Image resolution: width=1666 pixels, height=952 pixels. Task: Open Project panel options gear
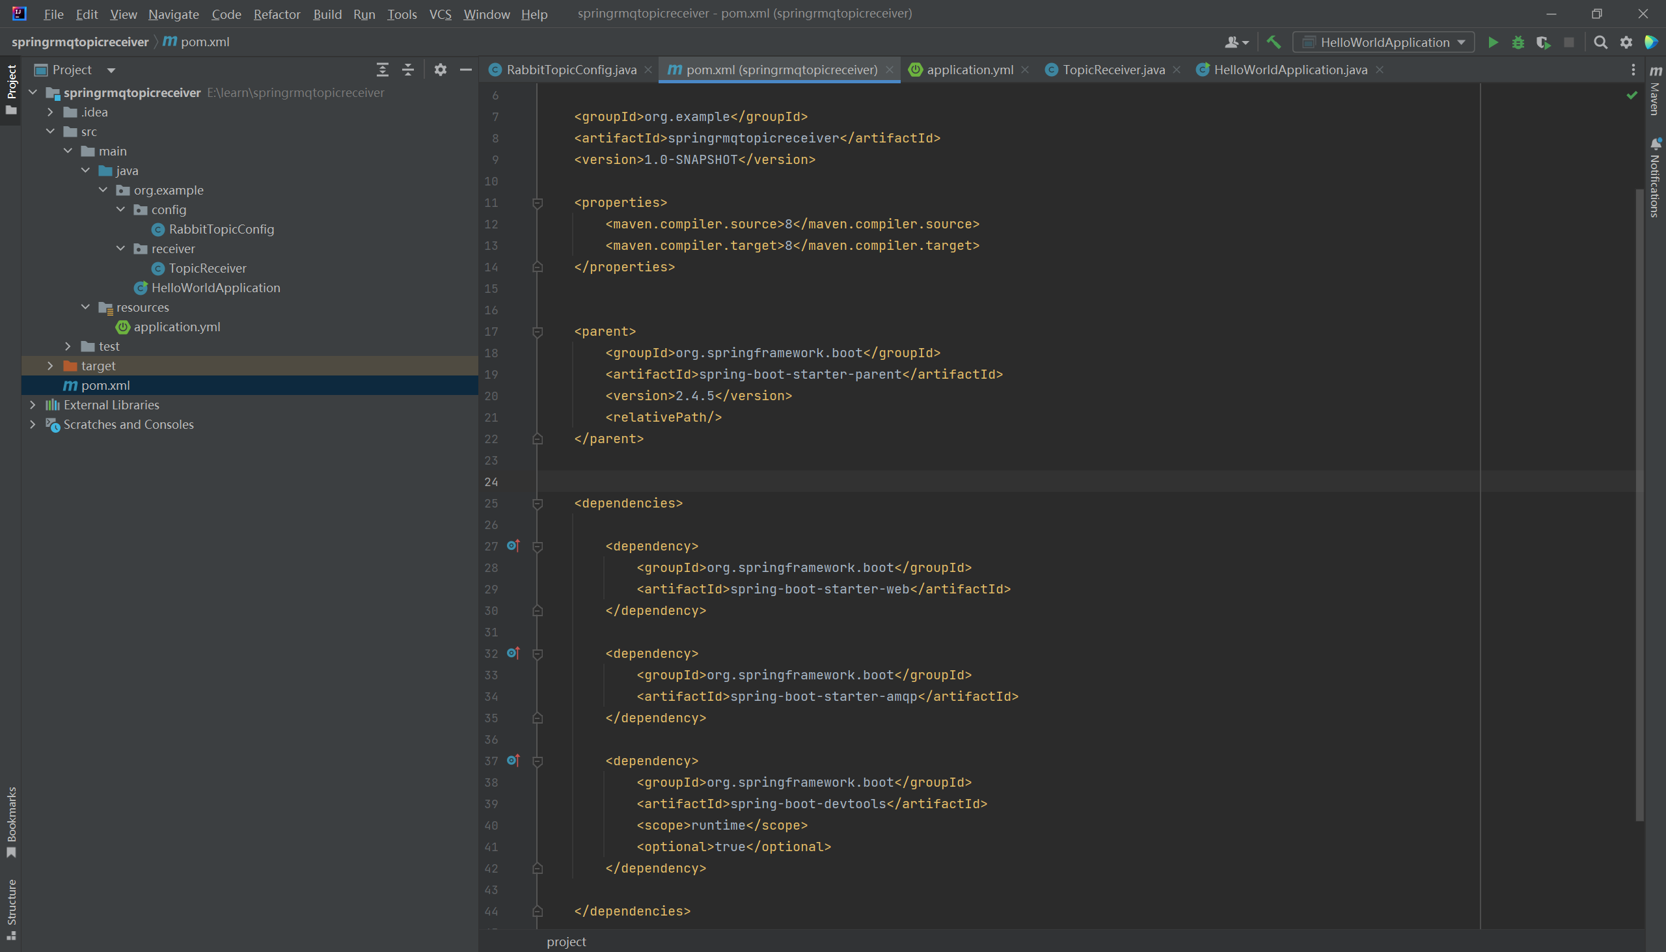440,70
